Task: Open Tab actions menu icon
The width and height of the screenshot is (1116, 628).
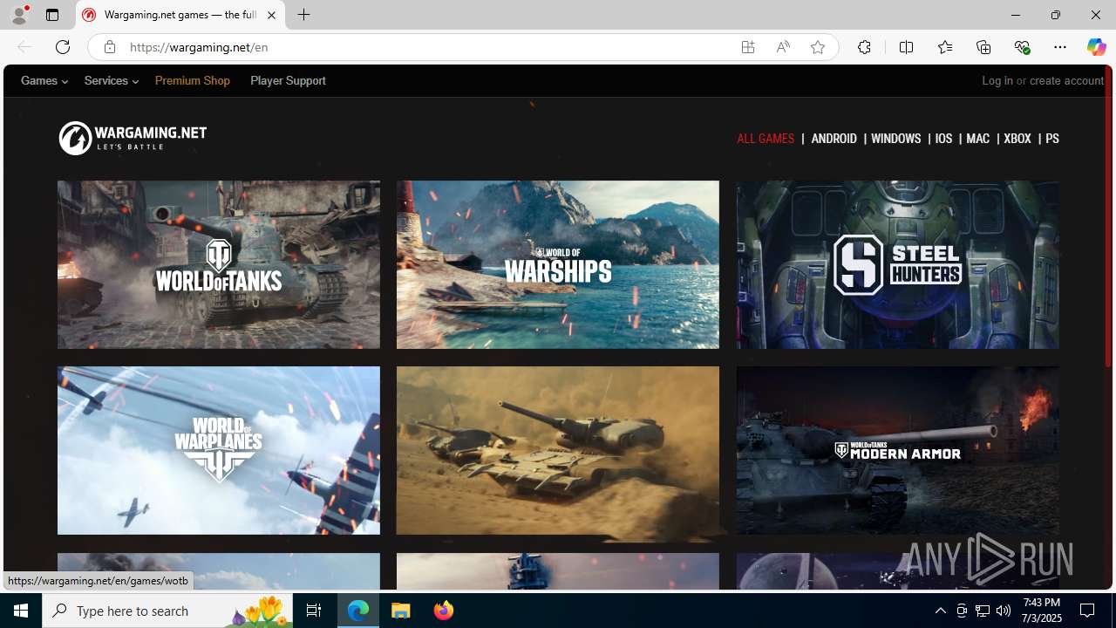Action: (52, 15)
